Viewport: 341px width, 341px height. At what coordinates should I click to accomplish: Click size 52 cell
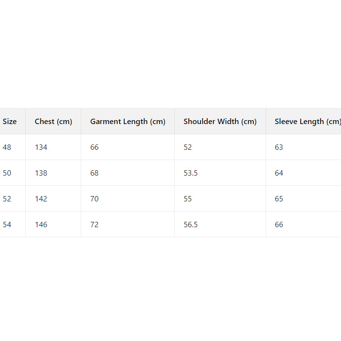tap(7, 199)
